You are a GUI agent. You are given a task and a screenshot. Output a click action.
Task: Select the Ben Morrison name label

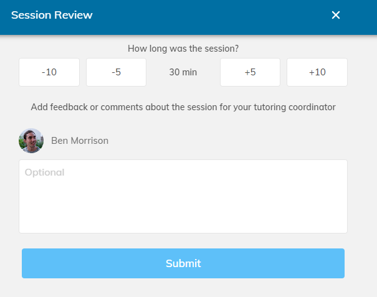[80, 141]
